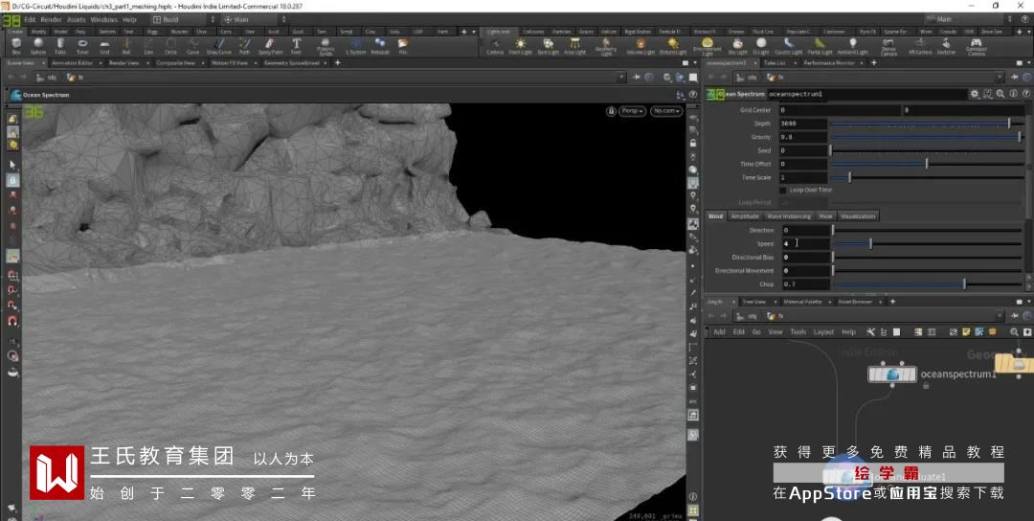Open the Persp camera dropdown

(631, 111)
